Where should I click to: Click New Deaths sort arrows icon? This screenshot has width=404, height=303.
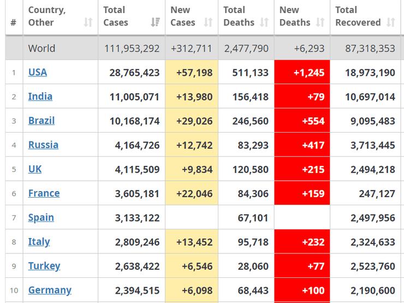[320, 22]
